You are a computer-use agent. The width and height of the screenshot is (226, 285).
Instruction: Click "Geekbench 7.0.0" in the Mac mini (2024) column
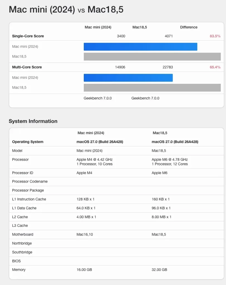pos(98,98)
